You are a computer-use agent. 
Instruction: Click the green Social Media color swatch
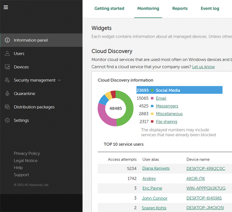(x=152, y=90)
